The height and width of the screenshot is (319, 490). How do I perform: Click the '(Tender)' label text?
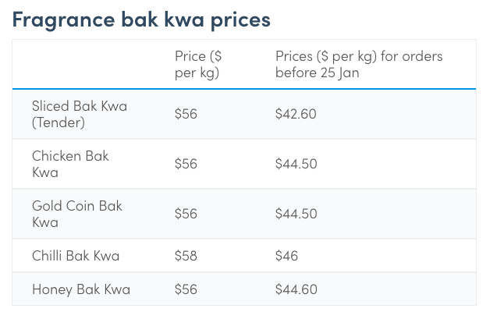tap(59, 122)
